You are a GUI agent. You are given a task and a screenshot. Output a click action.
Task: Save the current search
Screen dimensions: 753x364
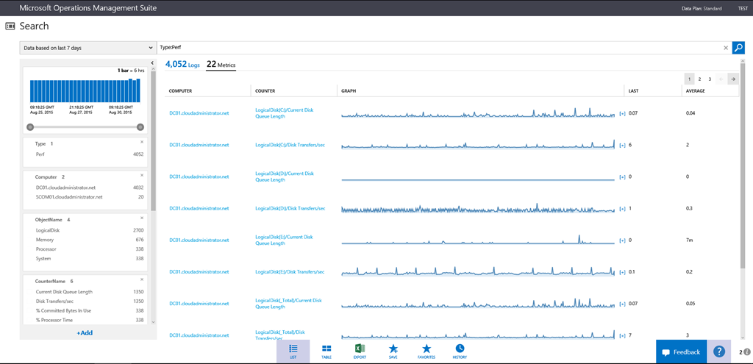[393, 351]
